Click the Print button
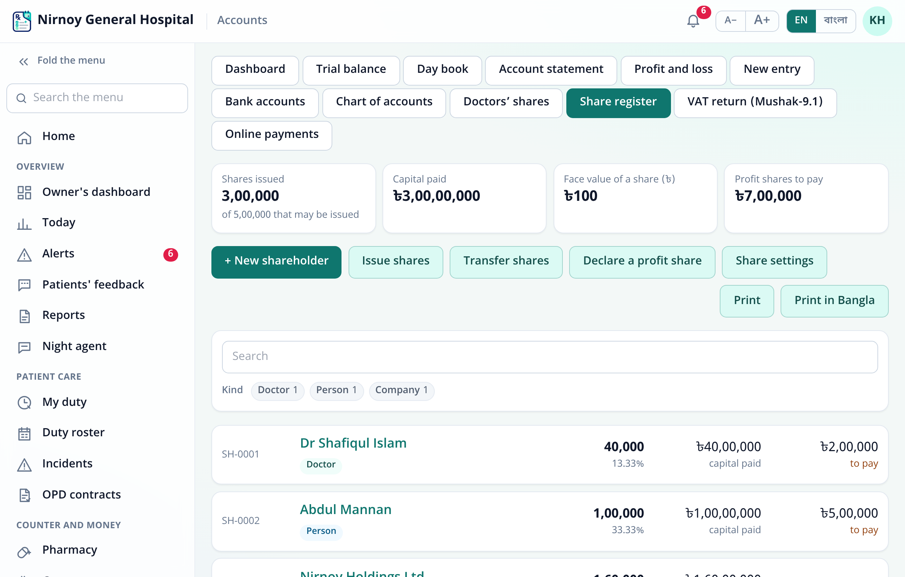905x577 pixels. coord(746,301)
